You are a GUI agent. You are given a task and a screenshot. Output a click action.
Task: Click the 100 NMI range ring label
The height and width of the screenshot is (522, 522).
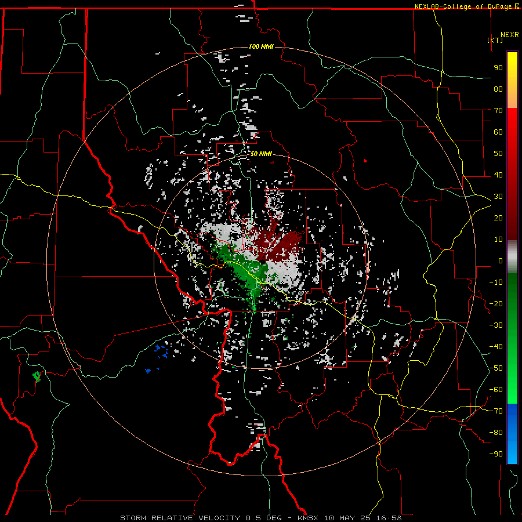click(x=261, y=46)
